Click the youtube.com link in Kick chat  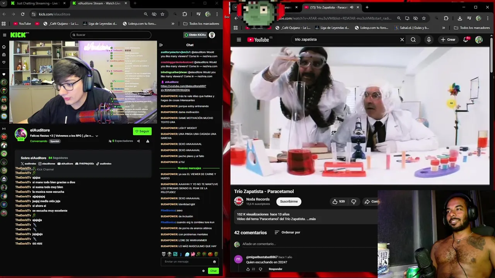click(x=183, y=88)
